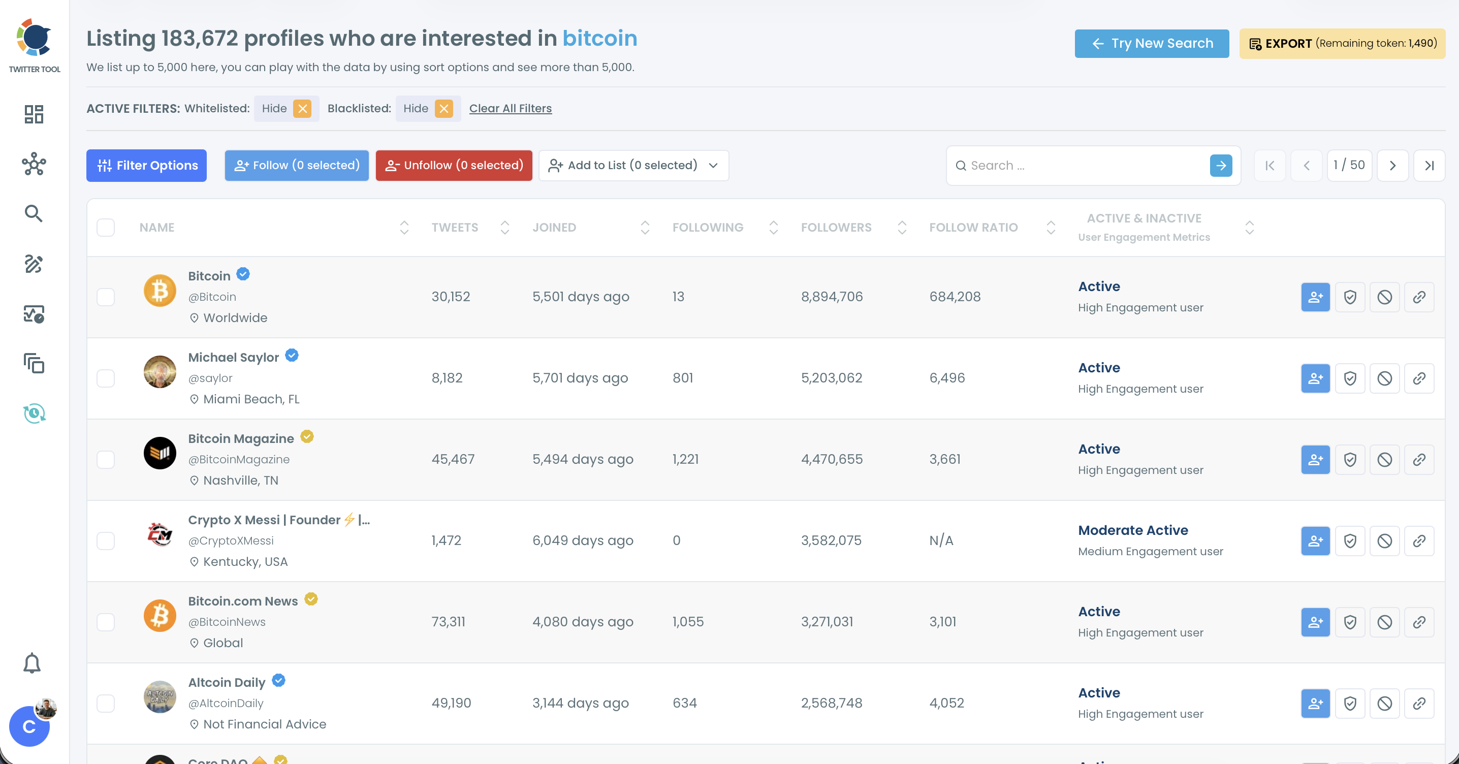Blacklist Bitcoin Magazine with the block icon
Viewport: 1459px width, 764px height.
(x=1384, y=459)
